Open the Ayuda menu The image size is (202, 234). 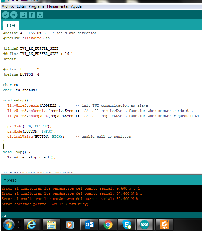(76, 6)
